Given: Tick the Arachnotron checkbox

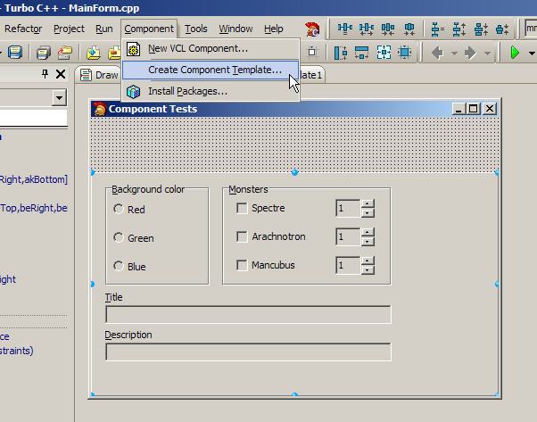Looking at the screenshot, I should (x=242, y=237).
